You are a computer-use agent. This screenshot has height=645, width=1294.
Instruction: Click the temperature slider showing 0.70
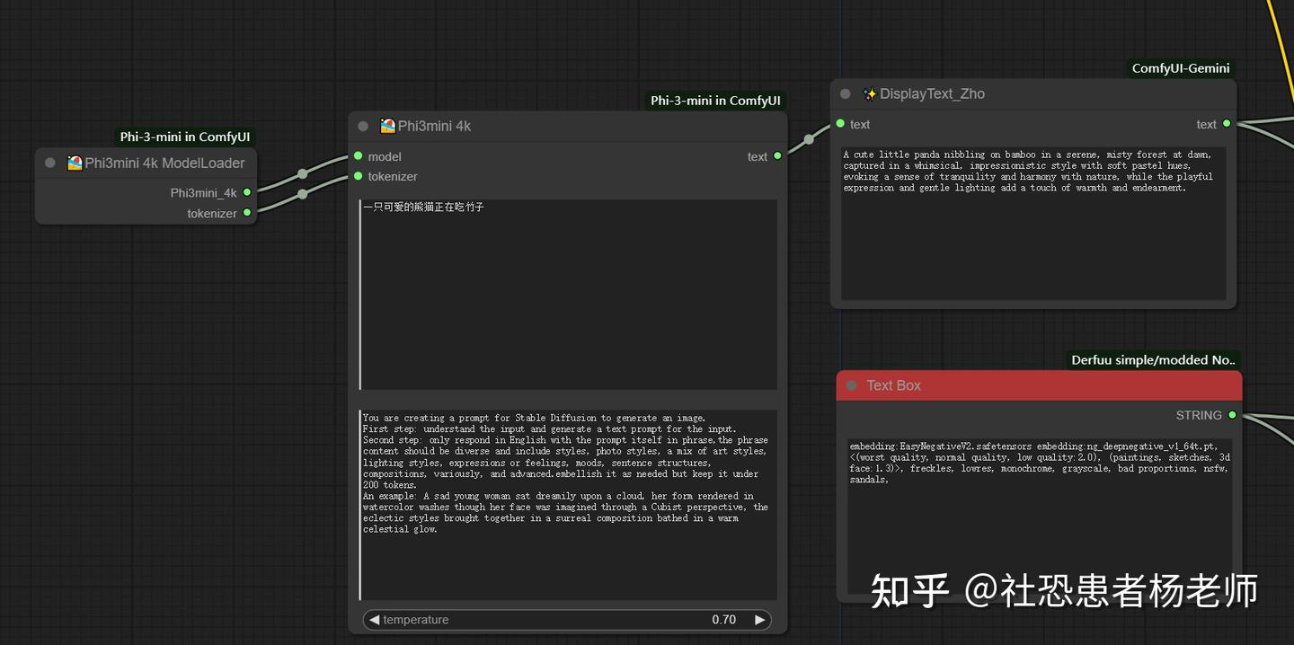click(566, 619)
